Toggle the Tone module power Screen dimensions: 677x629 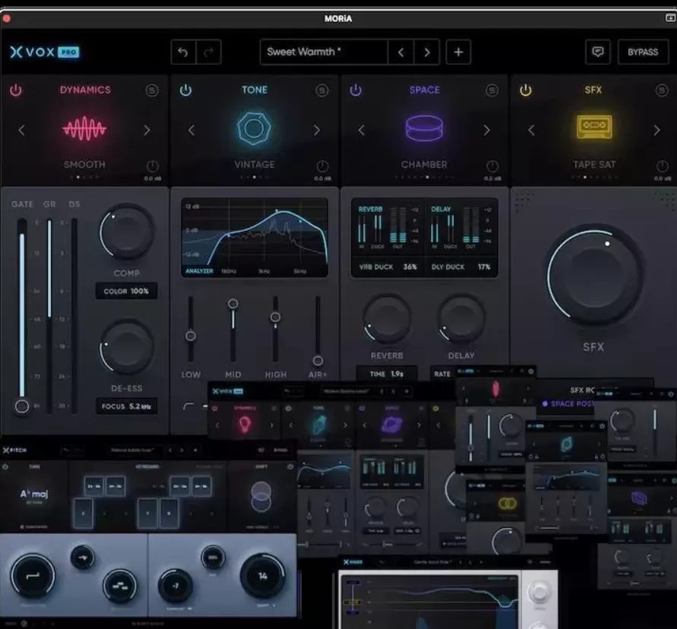pos(185,90)
